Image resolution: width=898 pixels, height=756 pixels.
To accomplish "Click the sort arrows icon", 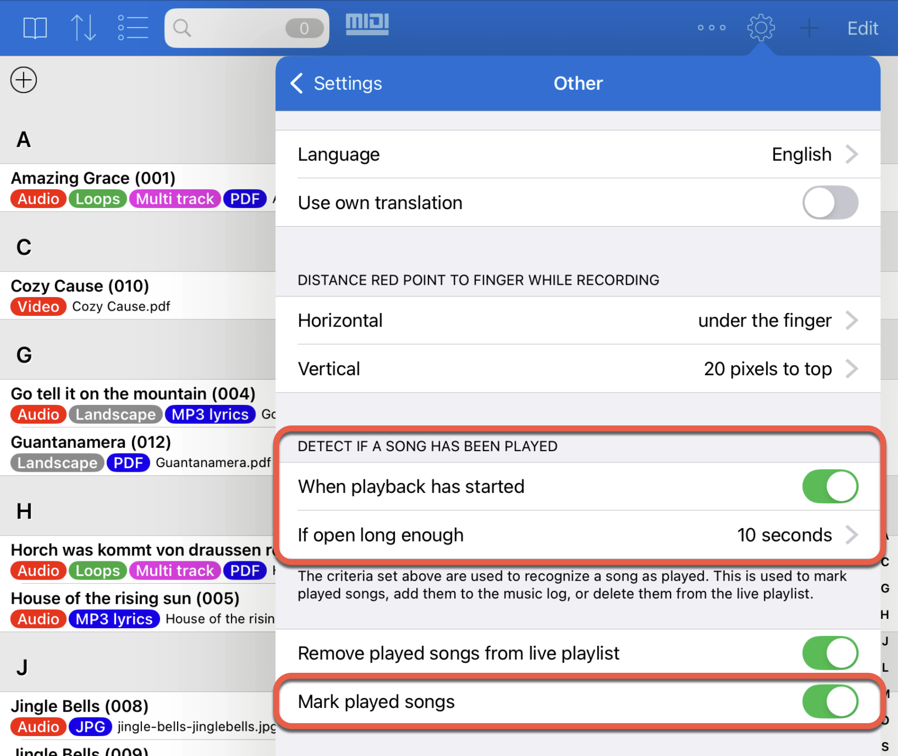I will (83, 28).
